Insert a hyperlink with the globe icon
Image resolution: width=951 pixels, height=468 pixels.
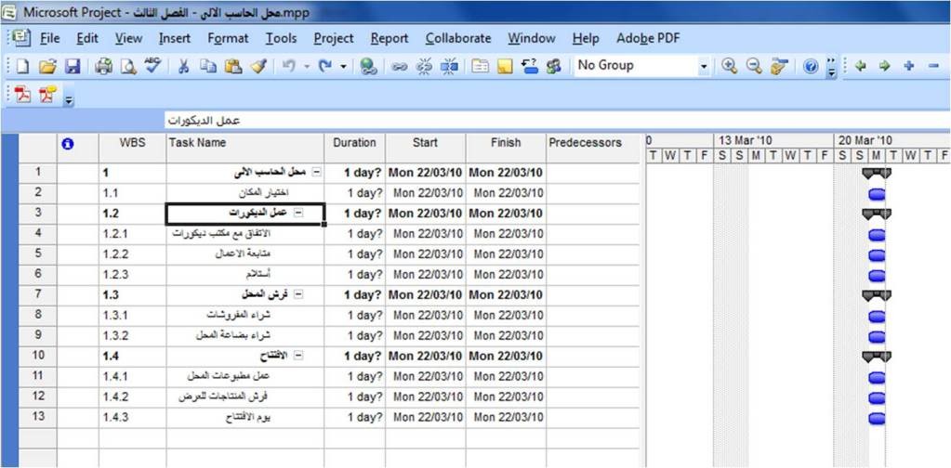click(x=368, y=66)
